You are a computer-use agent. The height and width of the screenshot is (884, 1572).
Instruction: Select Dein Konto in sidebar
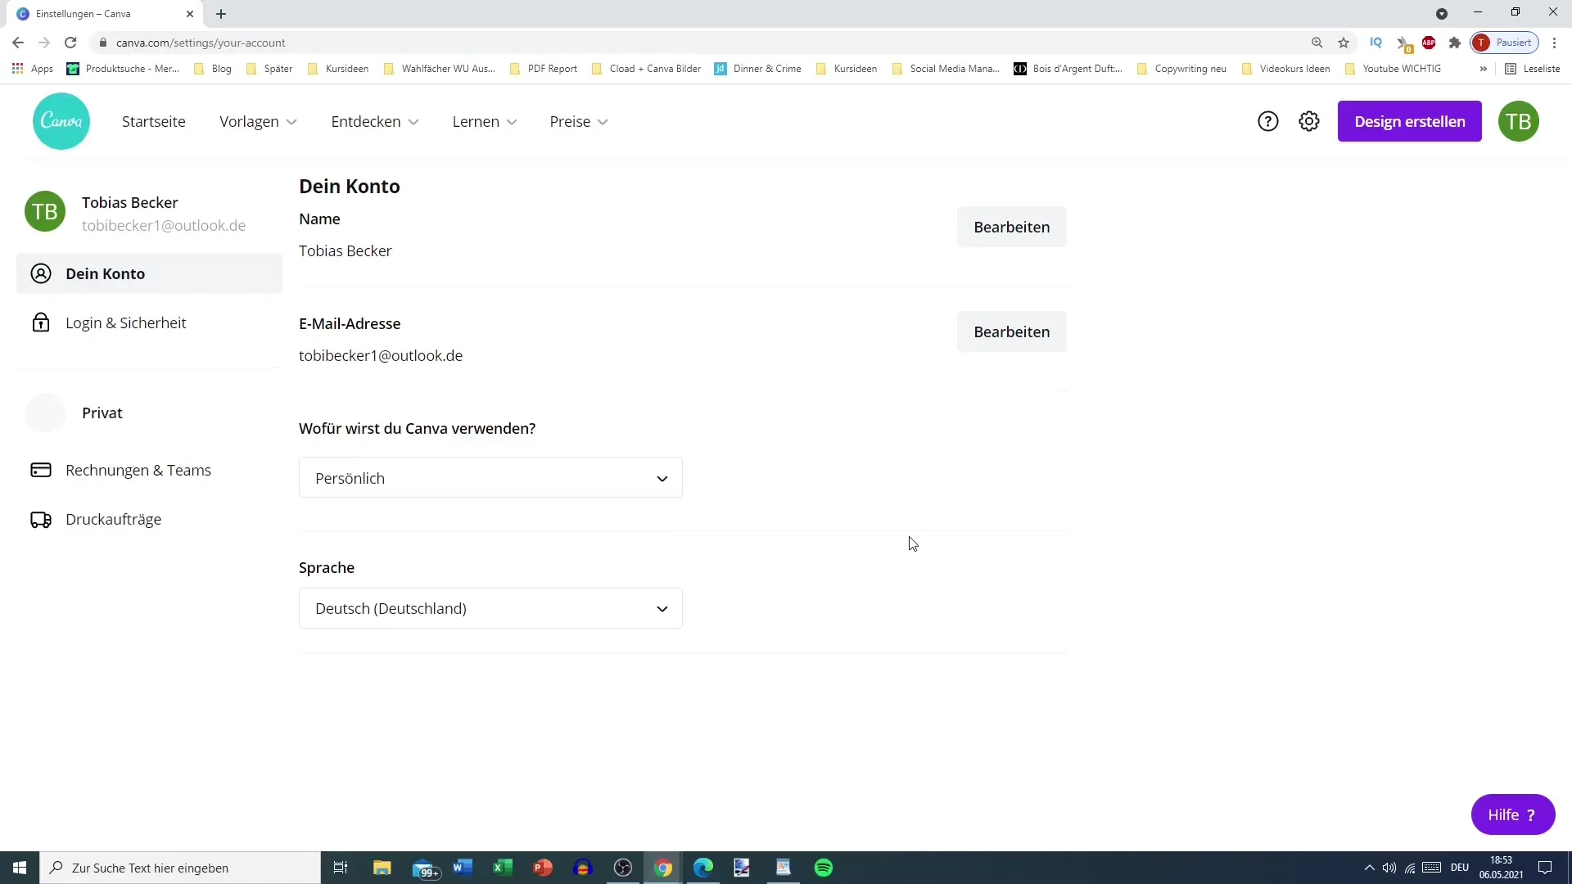149,273
